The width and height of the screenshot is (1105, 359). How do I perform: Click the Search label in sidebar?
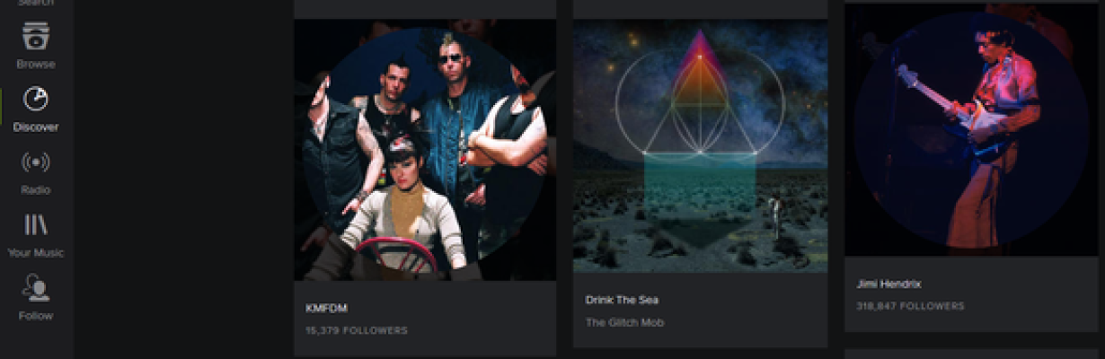36,3
